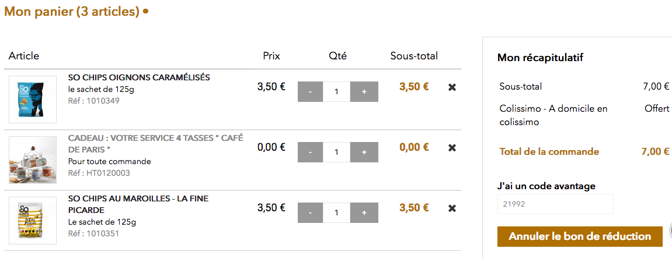Focus the code avantage input field
Image resolution: width=672 pixels, height=259 pixels.
click(x=555, y=204)
